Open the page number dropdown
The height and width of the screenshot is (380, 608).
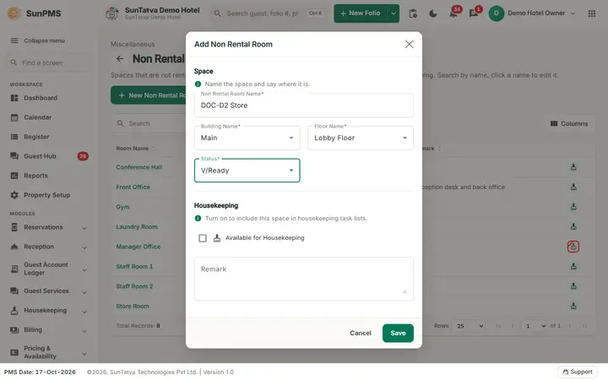point(535,326)
